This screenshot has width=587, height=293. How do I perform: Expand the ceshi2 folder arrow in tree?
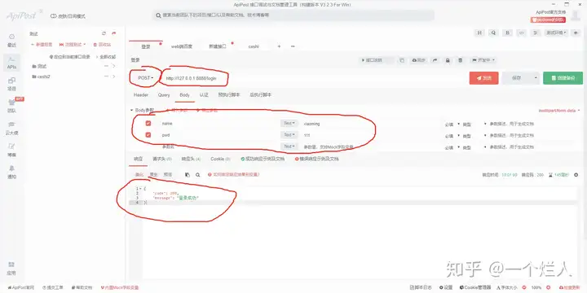[x=114, y=77]
